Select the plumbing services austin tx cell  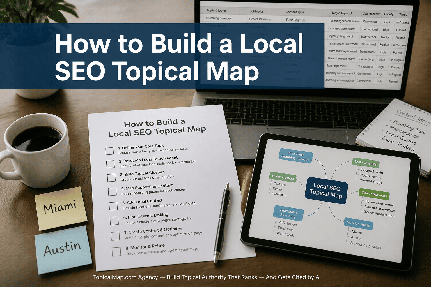(340, 80)
